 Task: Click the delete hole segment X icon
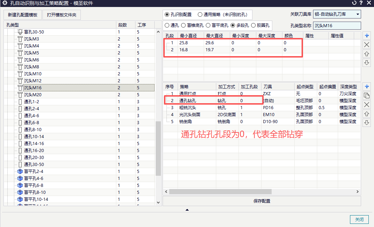(367, 45)
